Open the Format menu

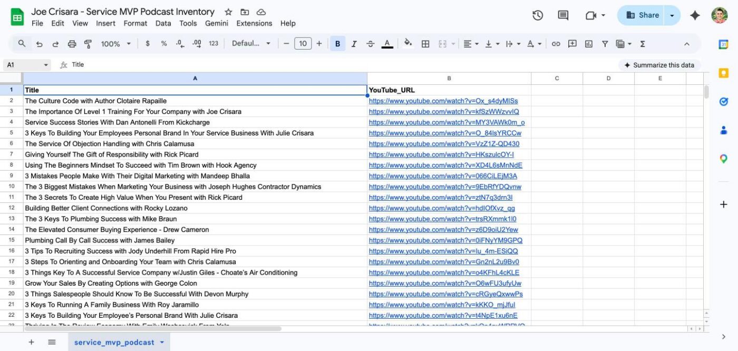coord(135,23)
